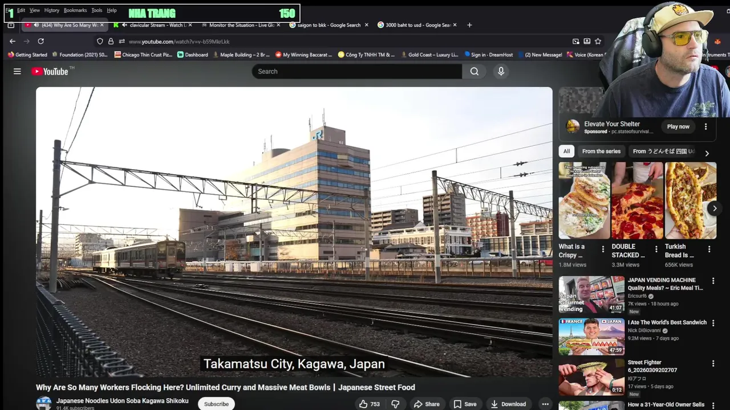The width and height of the screenshot is (730, 410).
Task: Show more filter chips with right chevron
Action: point(707,153)
